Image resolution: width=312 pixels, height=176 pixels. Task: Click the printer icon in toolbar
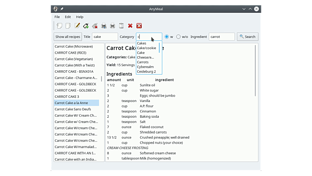click(x=112, y=26)
